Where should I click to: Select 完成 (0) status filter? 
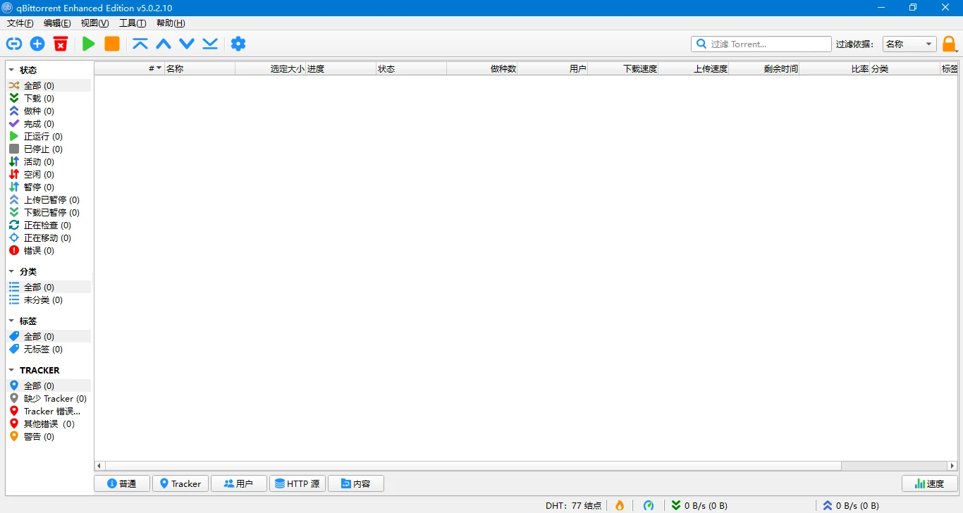click(49, 123)
